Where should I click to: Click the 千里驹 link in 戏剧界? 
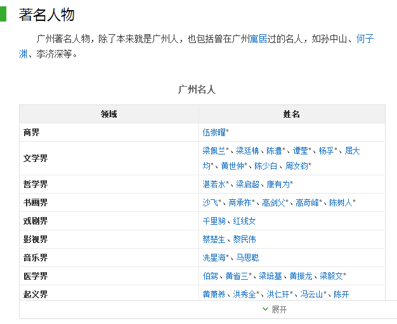pos(214,221)
